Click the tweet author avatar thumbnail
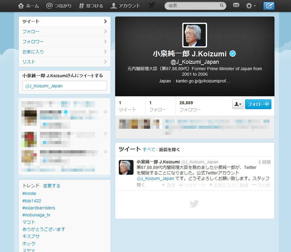The image size is (291, 252). (x=126, y=167)
